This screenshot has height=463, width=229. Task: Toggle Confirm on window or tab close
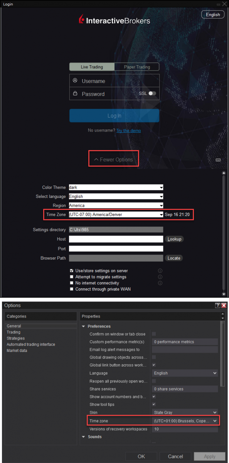point(154,334)
